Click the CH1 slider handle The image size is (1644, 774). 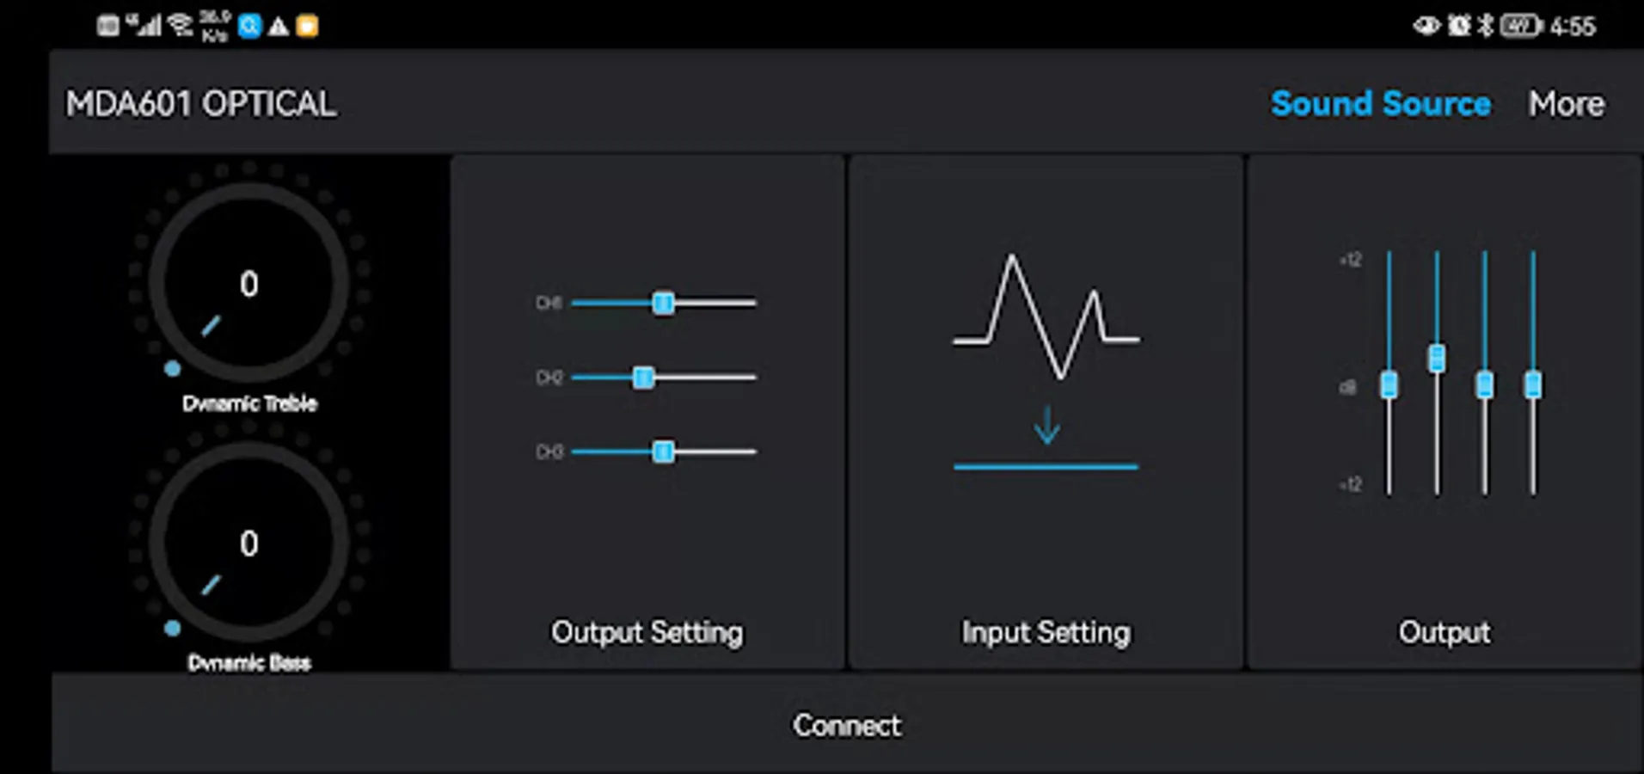click(x=663, y=303)
